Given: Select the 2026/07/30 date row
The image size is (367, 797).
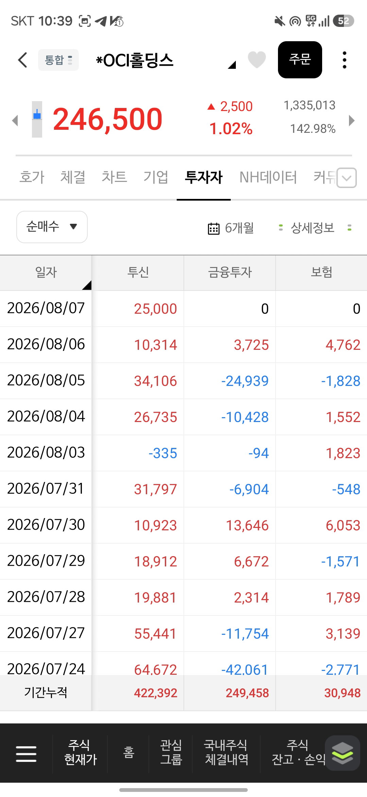Looking at the screenshot, I should tap(46, 525).
